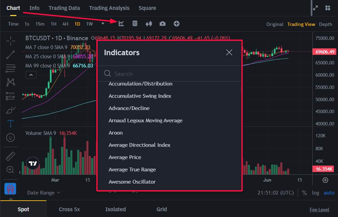The width and height of the screenshot is (338, 217).
Task: Collapse the indicator legend with chevron
Action: pyautogui.click(x=31, y=75)
